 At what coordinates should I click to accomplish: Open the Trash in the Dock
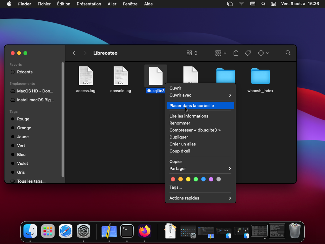pos(295,231)
